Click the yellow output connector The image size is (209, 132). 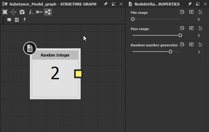[x=78, y=74]
